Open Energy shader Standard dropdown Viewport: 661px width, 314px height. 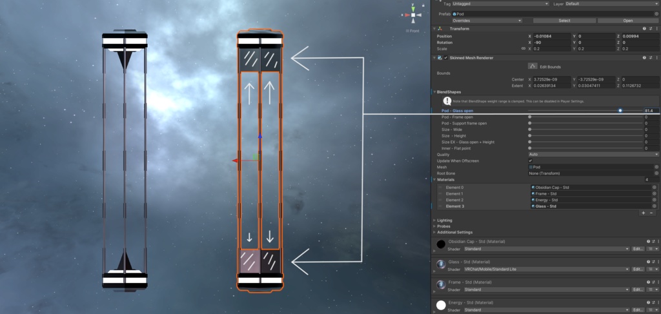(546, 309)
